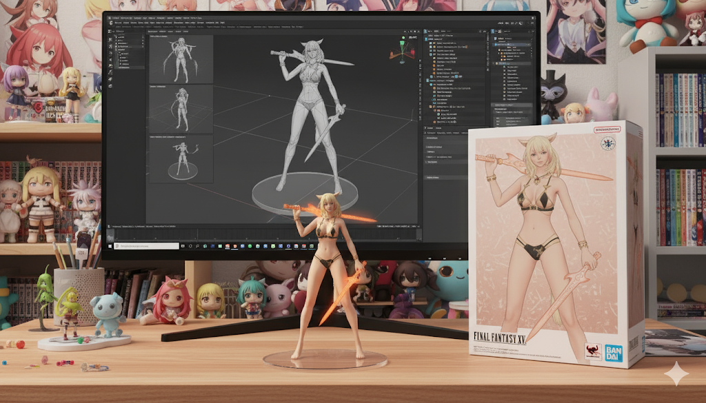Select the middle perspective-grid reference thumbnail
The width and height of the screenshot is (706, 403).
181,109
